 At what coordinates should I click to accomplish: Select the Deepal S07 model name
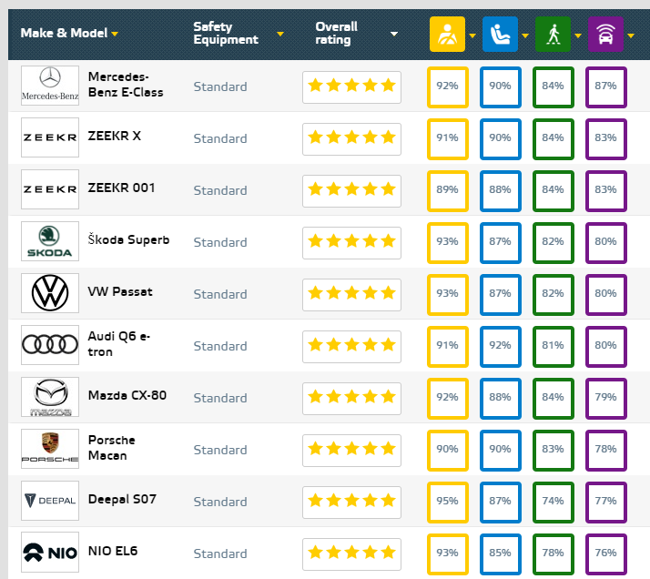[122, 500]
